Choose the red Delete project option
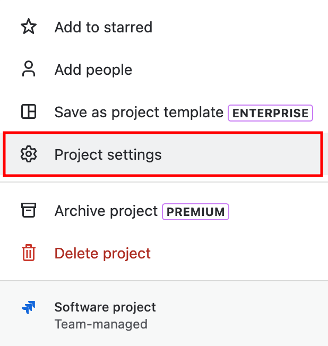The width and height of the screenshot is (328, 346). [x=102, y=253]
